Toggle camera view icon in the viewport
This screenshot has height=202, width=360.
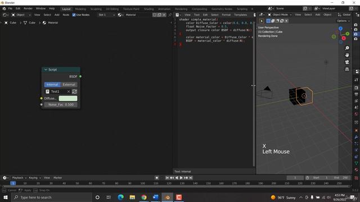tap(347, 62)
